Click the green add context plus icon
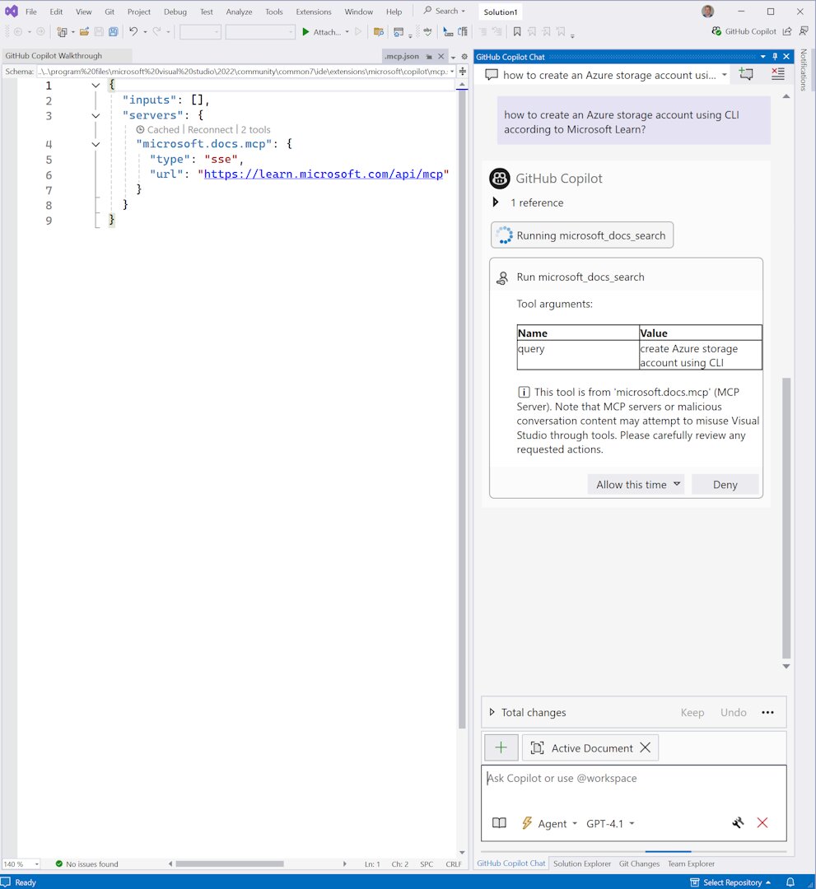Screen dimensions: 816x889 [501, 747]
